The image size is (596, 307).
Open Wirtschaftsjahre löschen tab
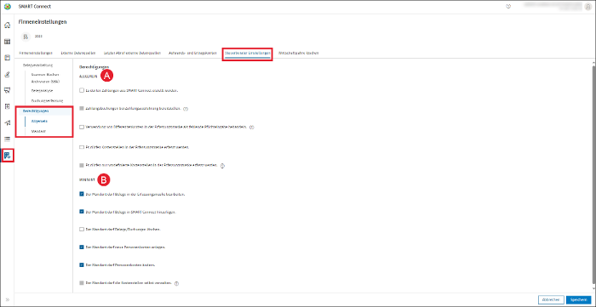(x=299, y=53)
